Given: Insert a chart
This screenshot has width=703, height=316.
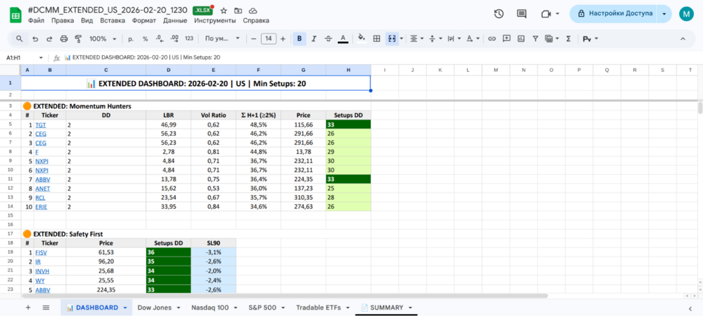Looking at the screenshot, I should coord(521,39).
